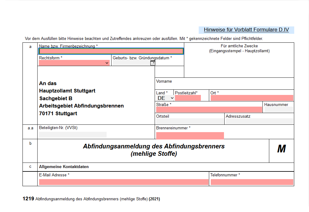Screen dimensions: 309x212
Task: Click the Adresszusatz field
Action: click(x=259, y=121)
